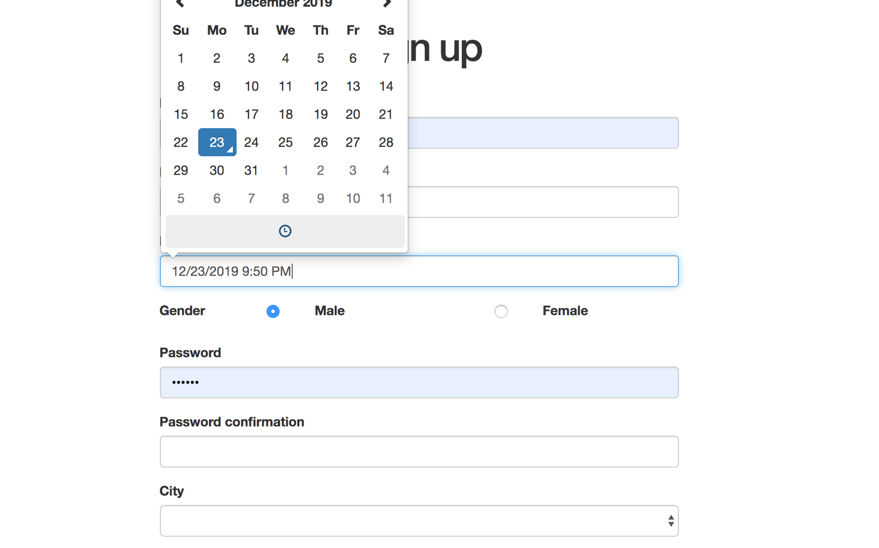Select January 11 in the last row

point(386,199)
